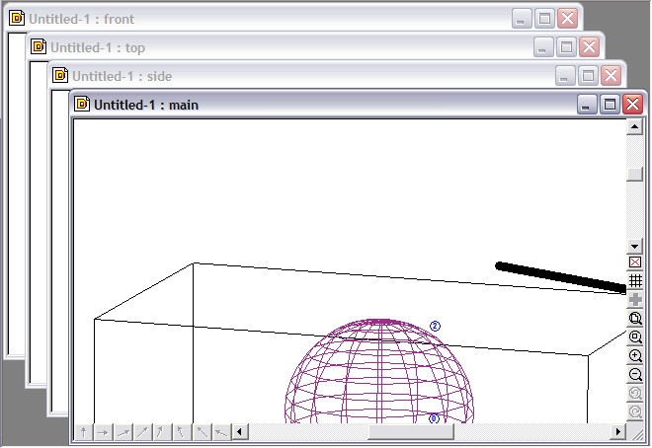
Task: Click the undo zoom magnifier icon
Action: pyautogui.click(x=635, y=393)
